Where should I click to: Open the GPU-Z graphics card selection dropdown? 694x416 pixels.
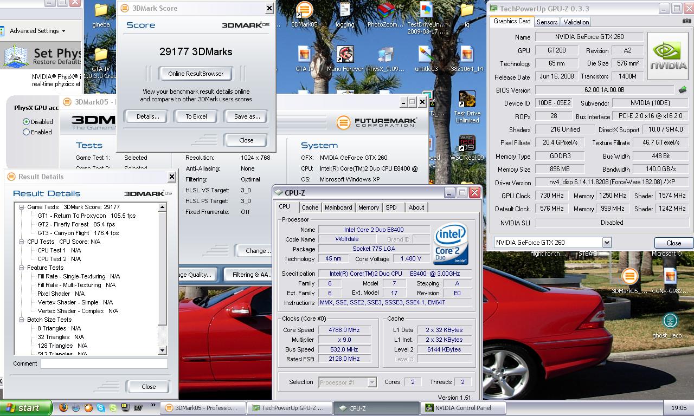point(607,243)
